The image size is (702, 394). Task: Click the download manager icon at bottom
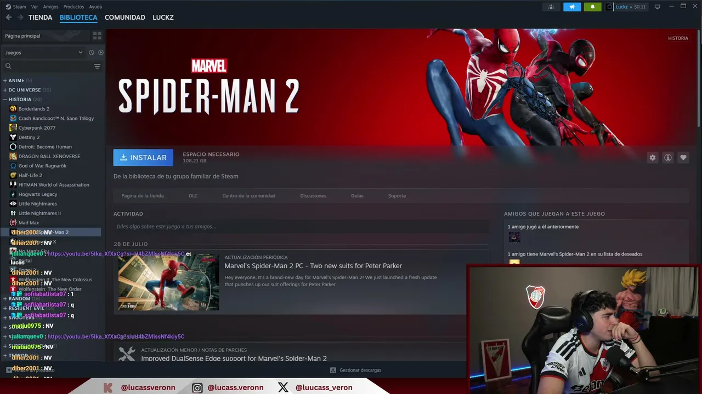coord(333,370)
